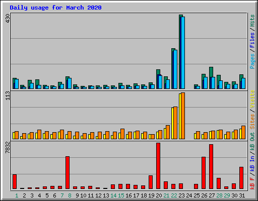Click day 20 on the x-axis

point(159,195)
